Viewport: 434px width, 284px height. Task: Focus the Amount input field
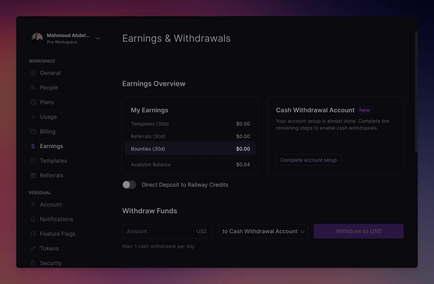coord(167,231)
